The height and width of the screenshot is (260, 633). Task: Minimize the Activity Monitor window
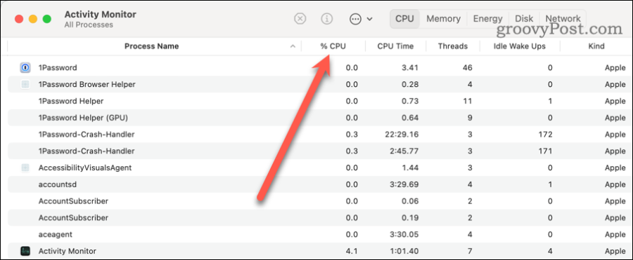pyautogui.click(x=33, y=19)
